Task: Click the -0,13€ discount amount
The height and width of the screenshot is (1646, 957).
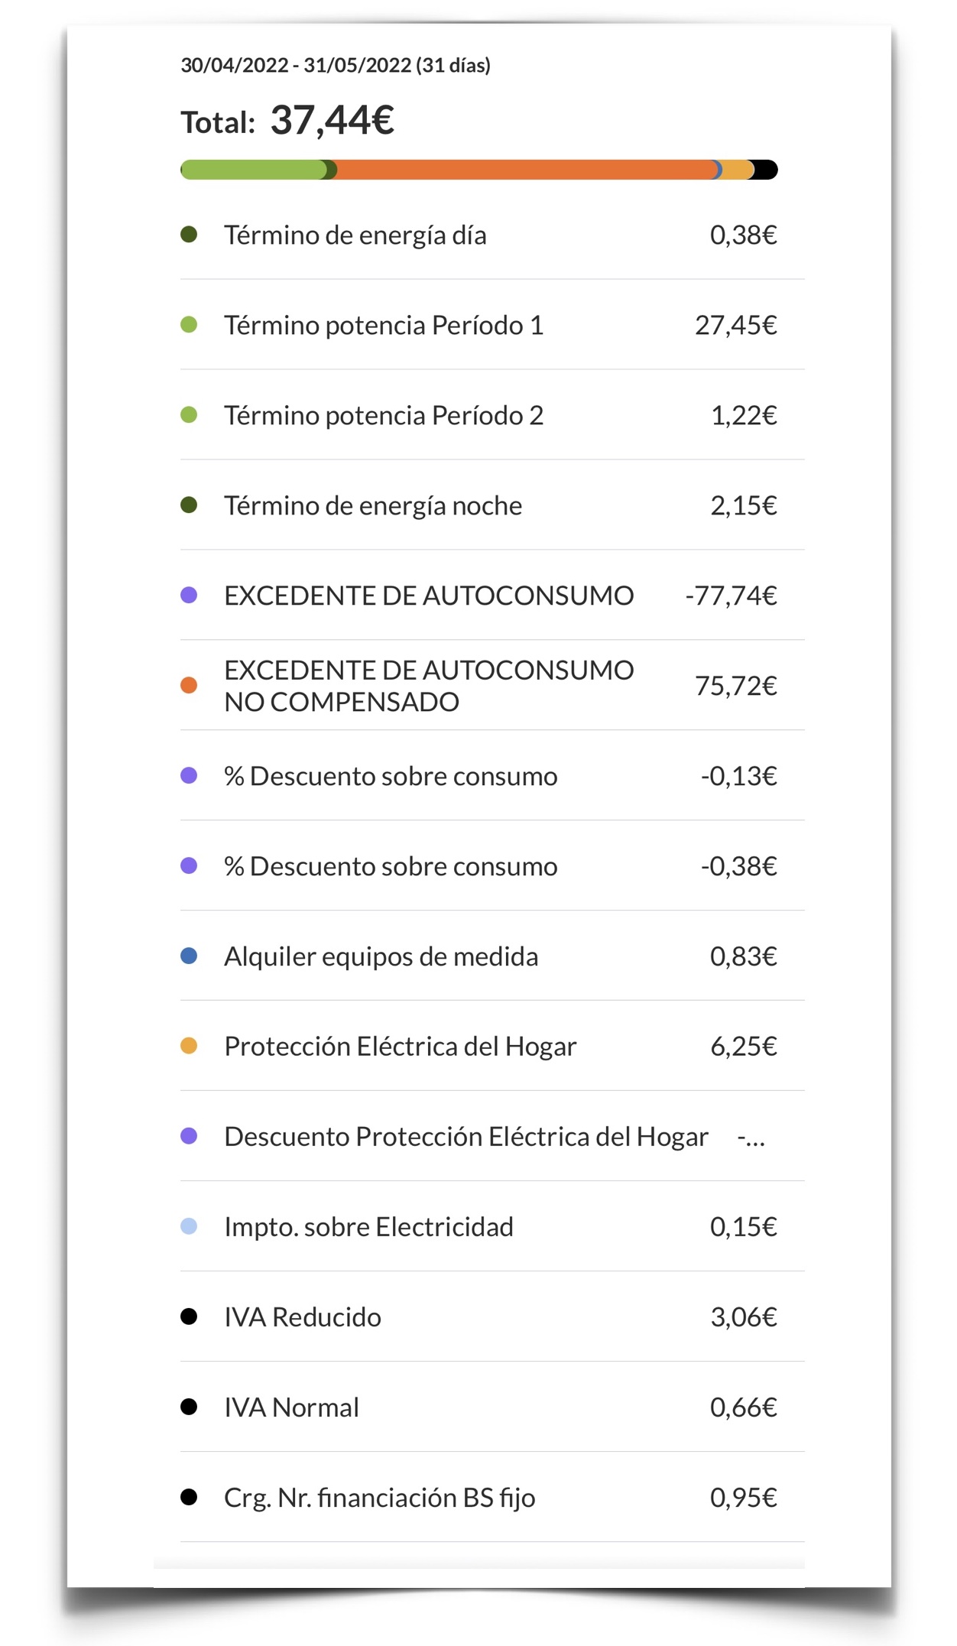Action: 738,776
